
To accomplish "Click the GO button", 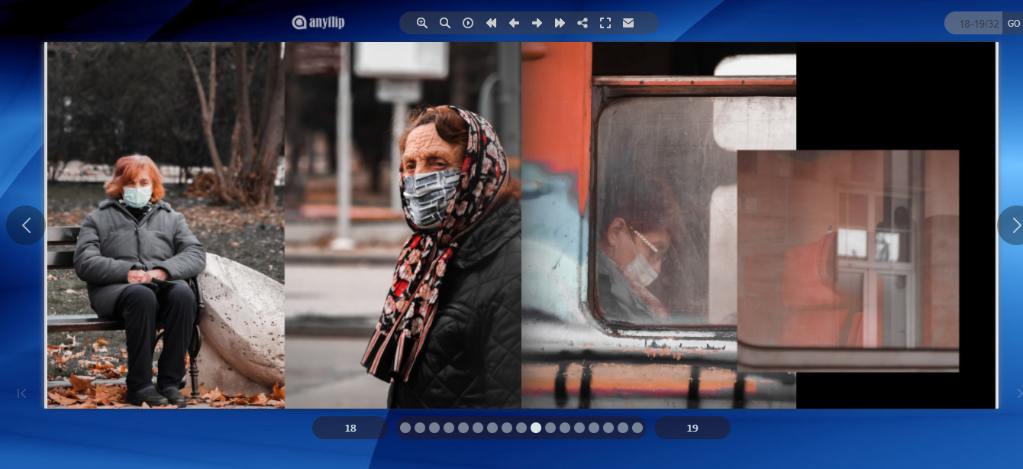I will pos(1013,23).
